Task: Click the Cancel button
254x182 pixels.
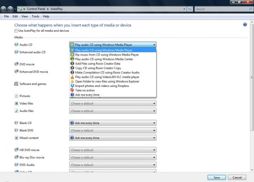Action: (x=237, y=178)
